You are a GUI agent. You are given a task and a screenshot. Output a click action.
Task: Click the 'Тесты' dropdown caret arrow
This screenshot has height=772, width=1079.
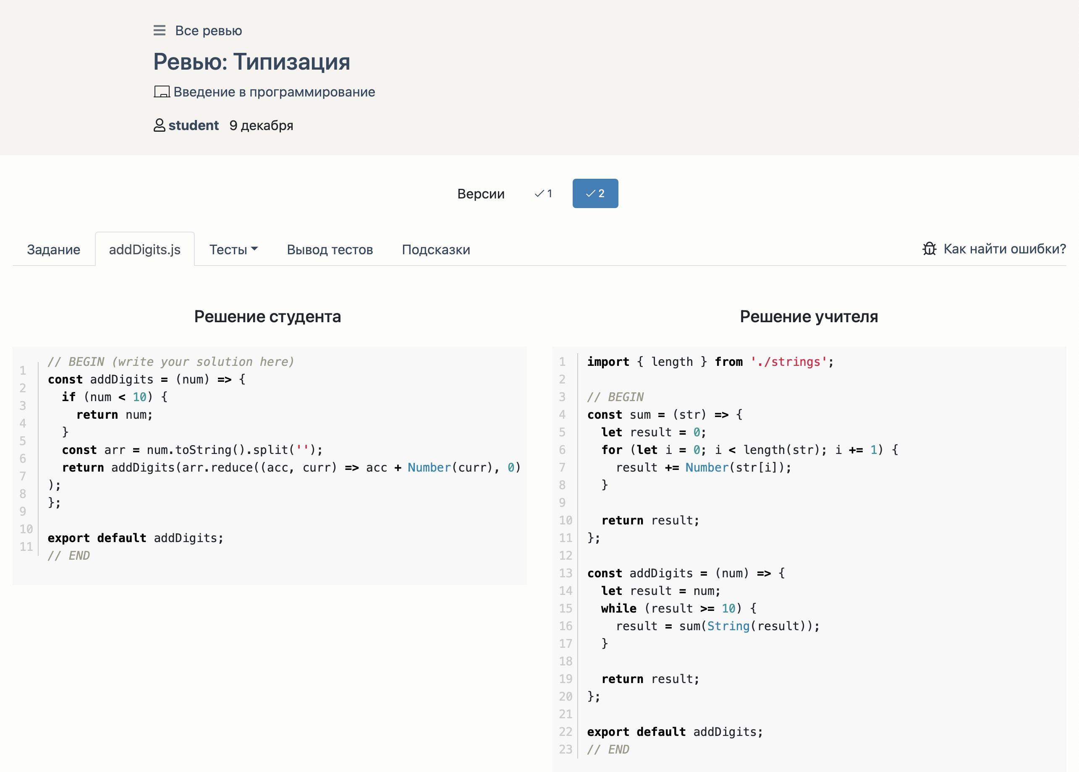click(x=254, y=249)
